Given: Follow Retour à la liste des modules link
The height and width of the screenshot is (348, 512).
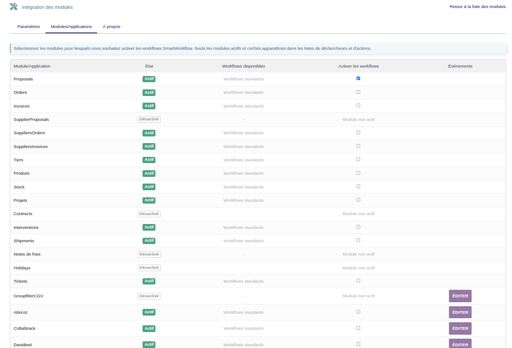Looking at the screenshot, I should pyautogui.click(x=477, y=7).
